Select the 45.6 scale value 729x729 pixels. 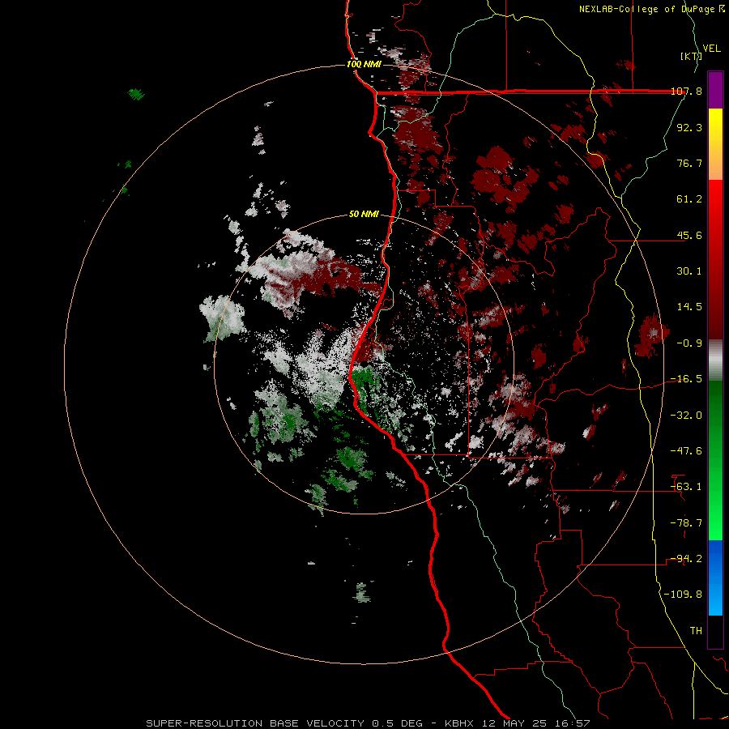pos(689,235)
